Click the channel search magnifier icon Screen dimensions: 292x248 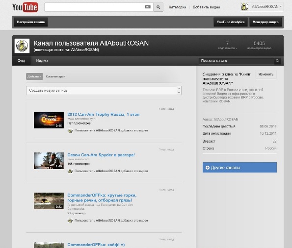(277, 61)
